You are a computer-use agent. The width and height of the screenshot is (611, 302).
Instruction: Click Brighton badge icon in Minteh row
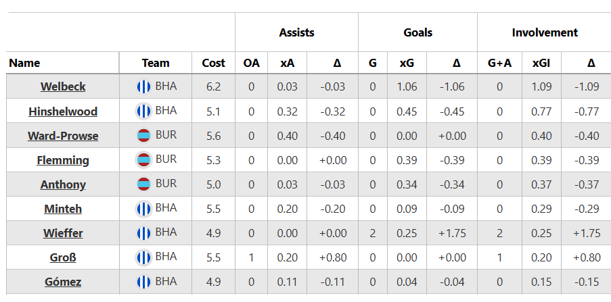[x=143, y=209]
